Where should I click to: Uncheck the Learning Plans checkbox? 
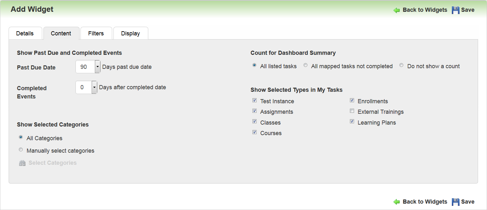pos(352,122)
